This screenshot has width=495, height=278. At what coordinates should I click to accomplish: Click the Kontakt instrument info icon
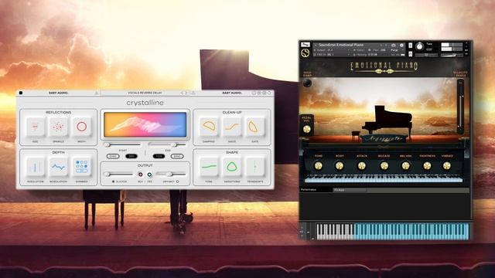pos(401,46)
